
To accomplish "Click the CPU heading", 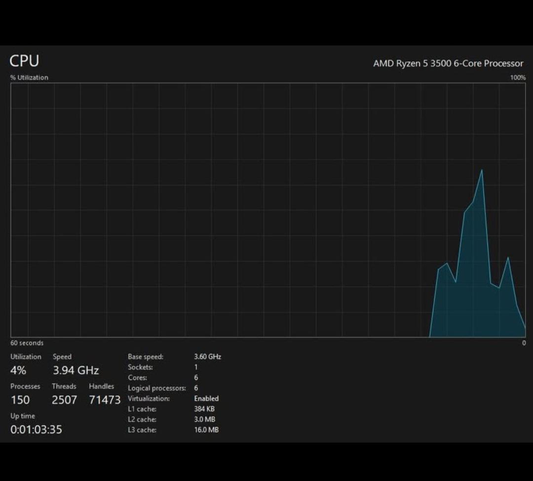I will pyautogui.click(x=24, y=61).
